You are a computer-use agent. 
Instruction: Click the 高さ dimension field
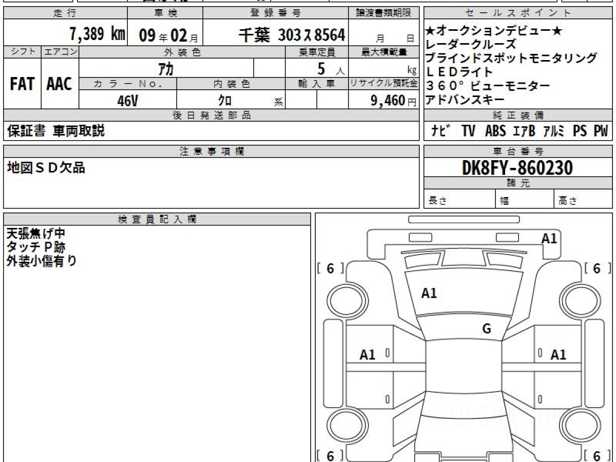tap(584, 199)
